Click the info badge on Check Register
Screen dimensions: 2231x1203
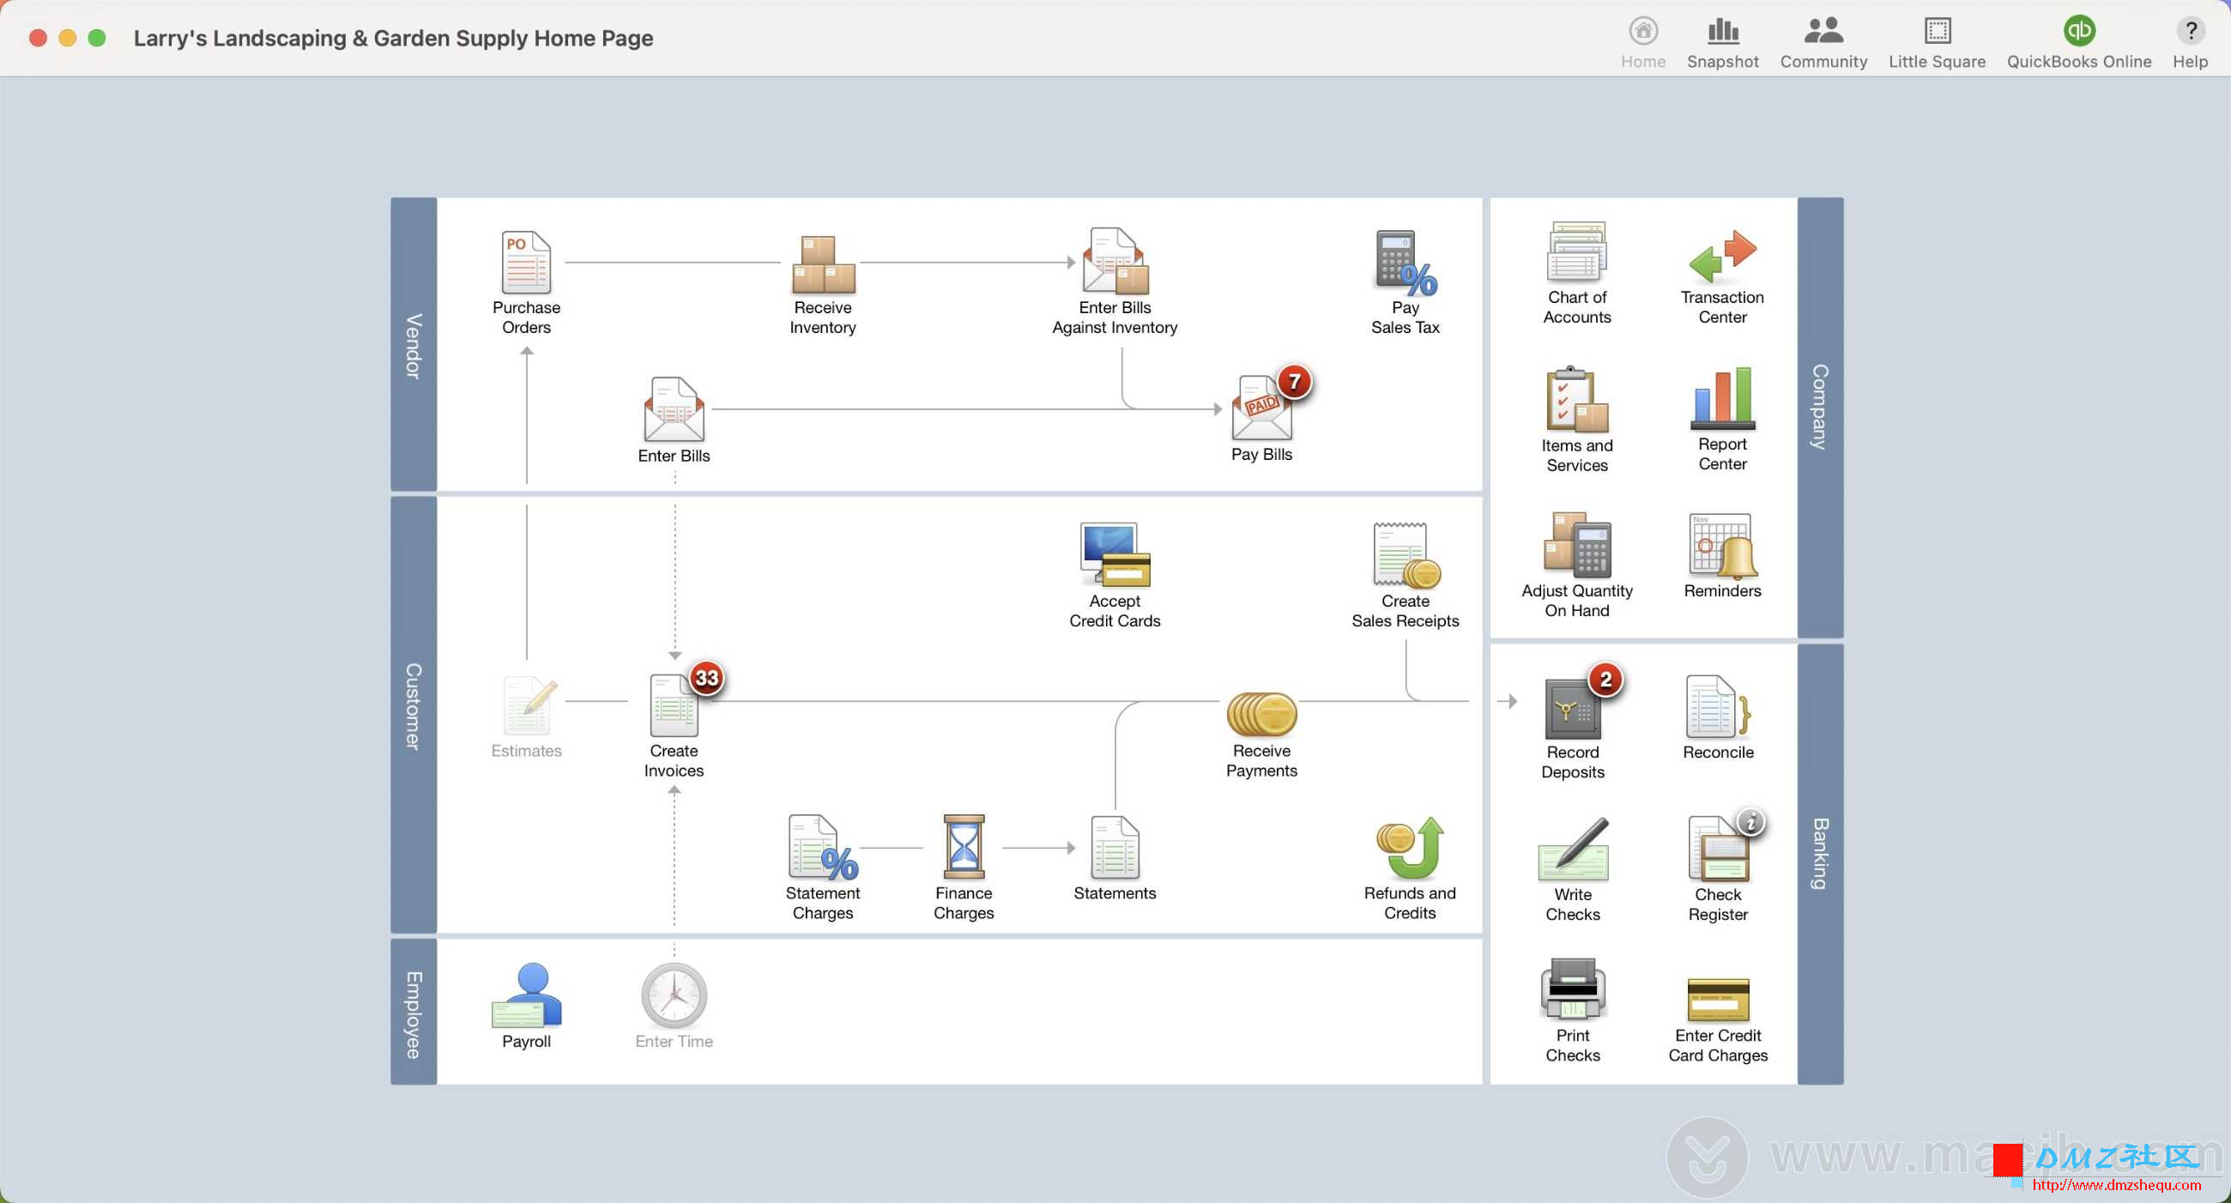point(1750,821)
